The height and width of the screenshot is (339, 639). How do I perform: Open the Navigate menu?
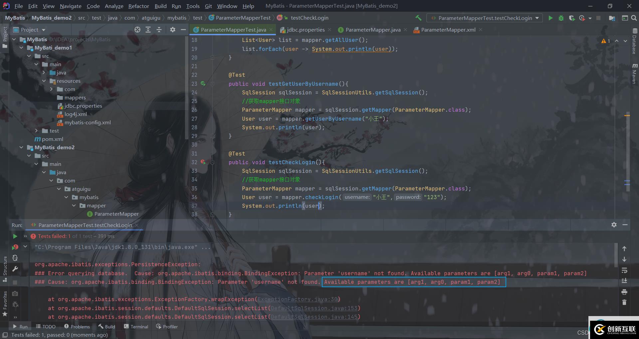(x=71, y=6)
